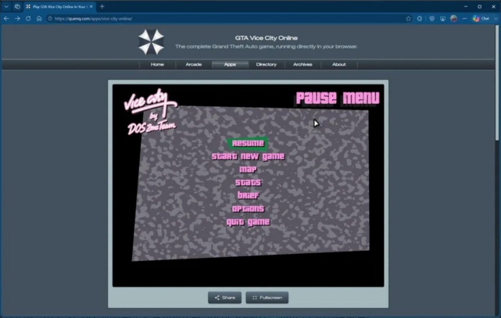Viewport: 501px width, 318px height.
Task: Go forward using the browser forward arrow
Action: point(17,19)
